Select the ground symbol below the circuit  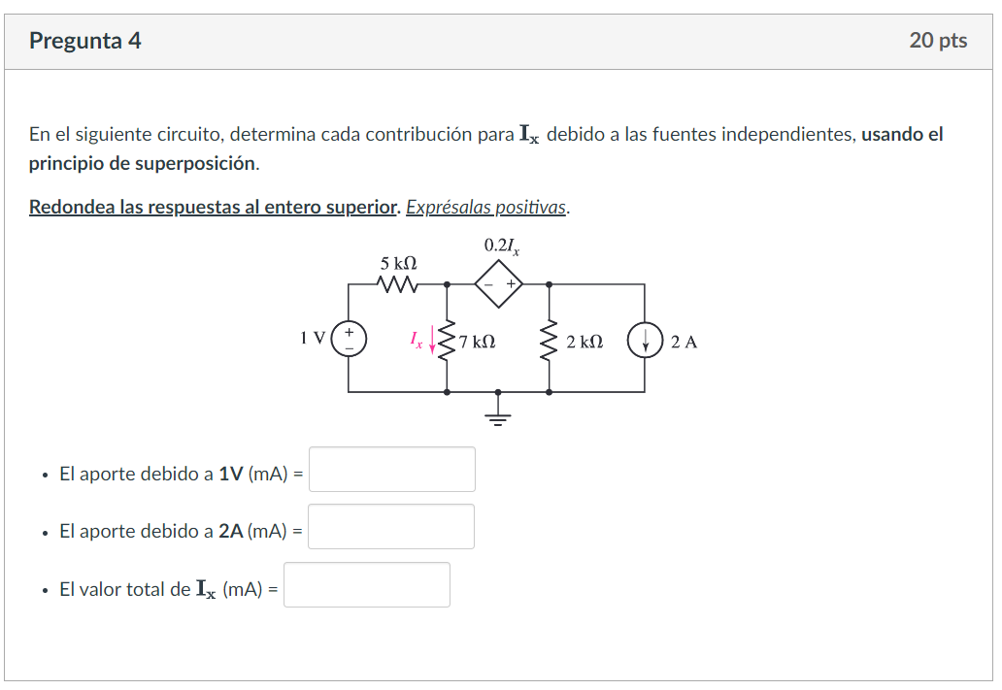click(499, 412)
